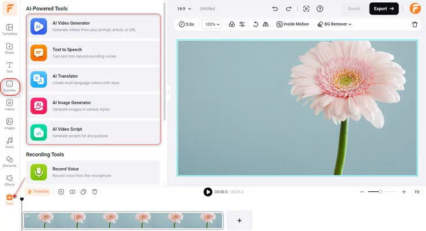Switch to Timeline mode
The height and width of the screenshot is (231, 426).
pyautogui.click(x=38, y=192)
